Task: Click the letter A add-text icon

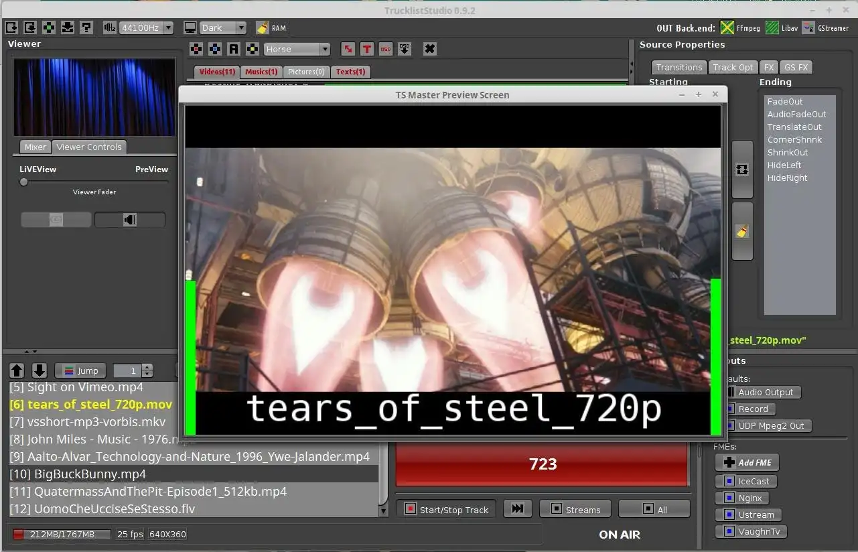Action: pos(233,49)
